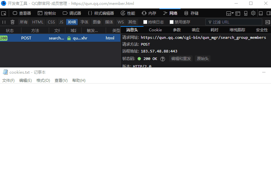This screenshot has height=178, width=271.
Task: Open Notepad 查看(V) menu
Action: 61,81
